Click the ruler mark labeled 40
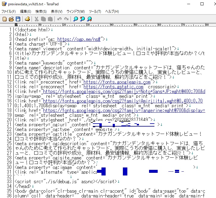Viewport: 216px width, 198px height. click(x=112, y=25)
